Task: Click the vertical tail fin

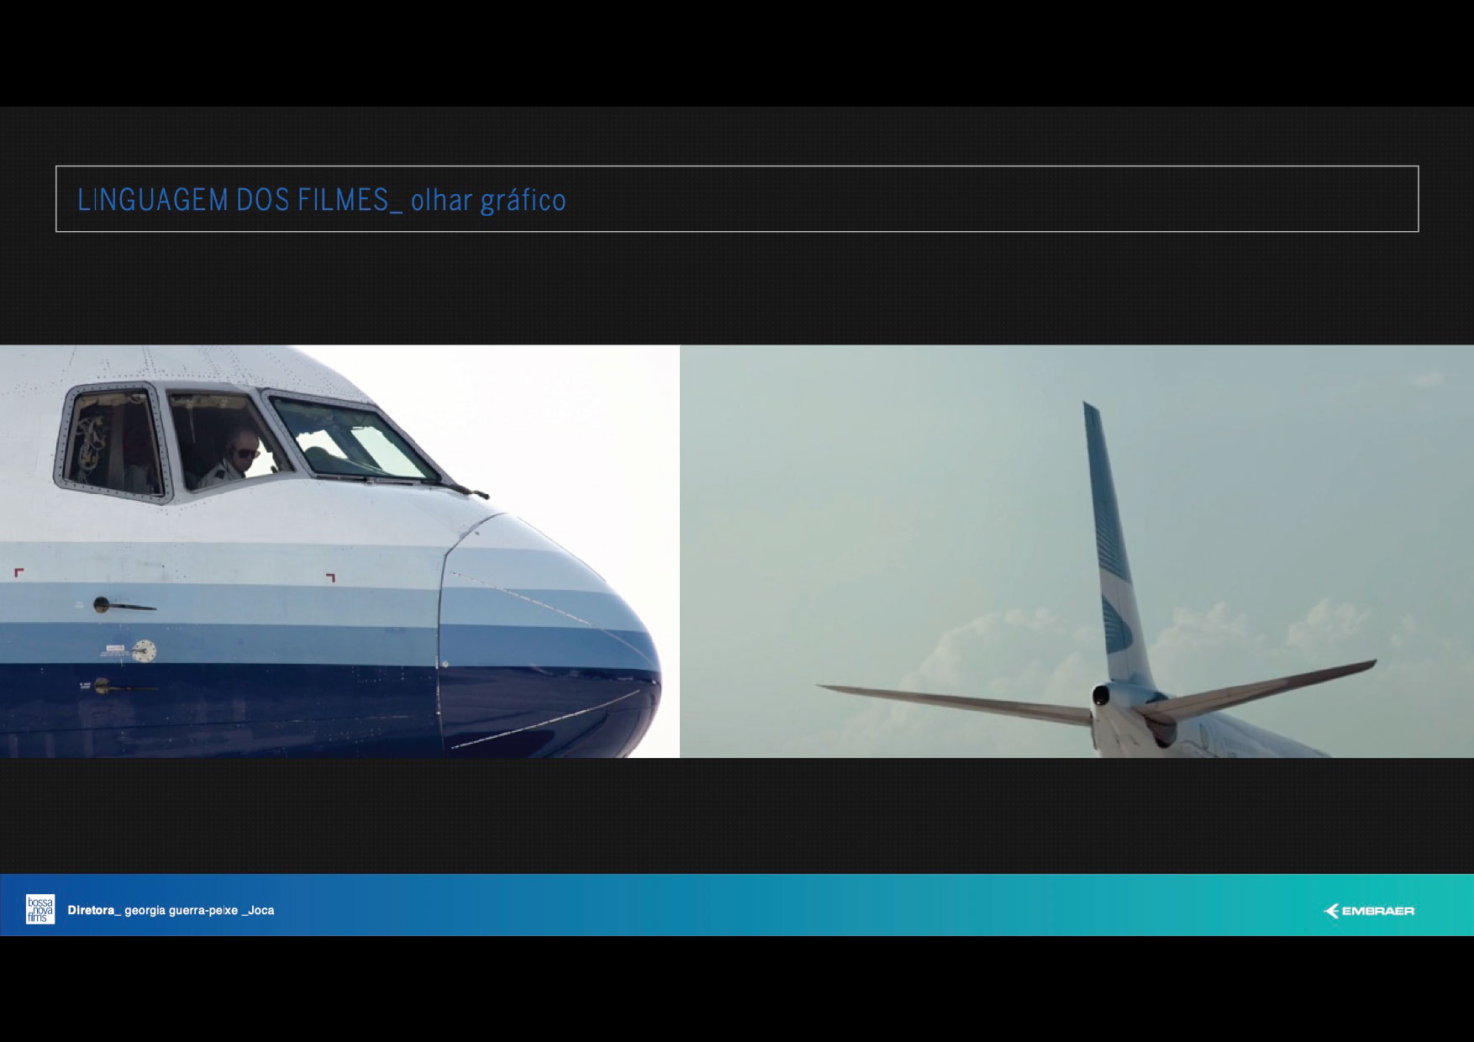Action: (1113, 546)
